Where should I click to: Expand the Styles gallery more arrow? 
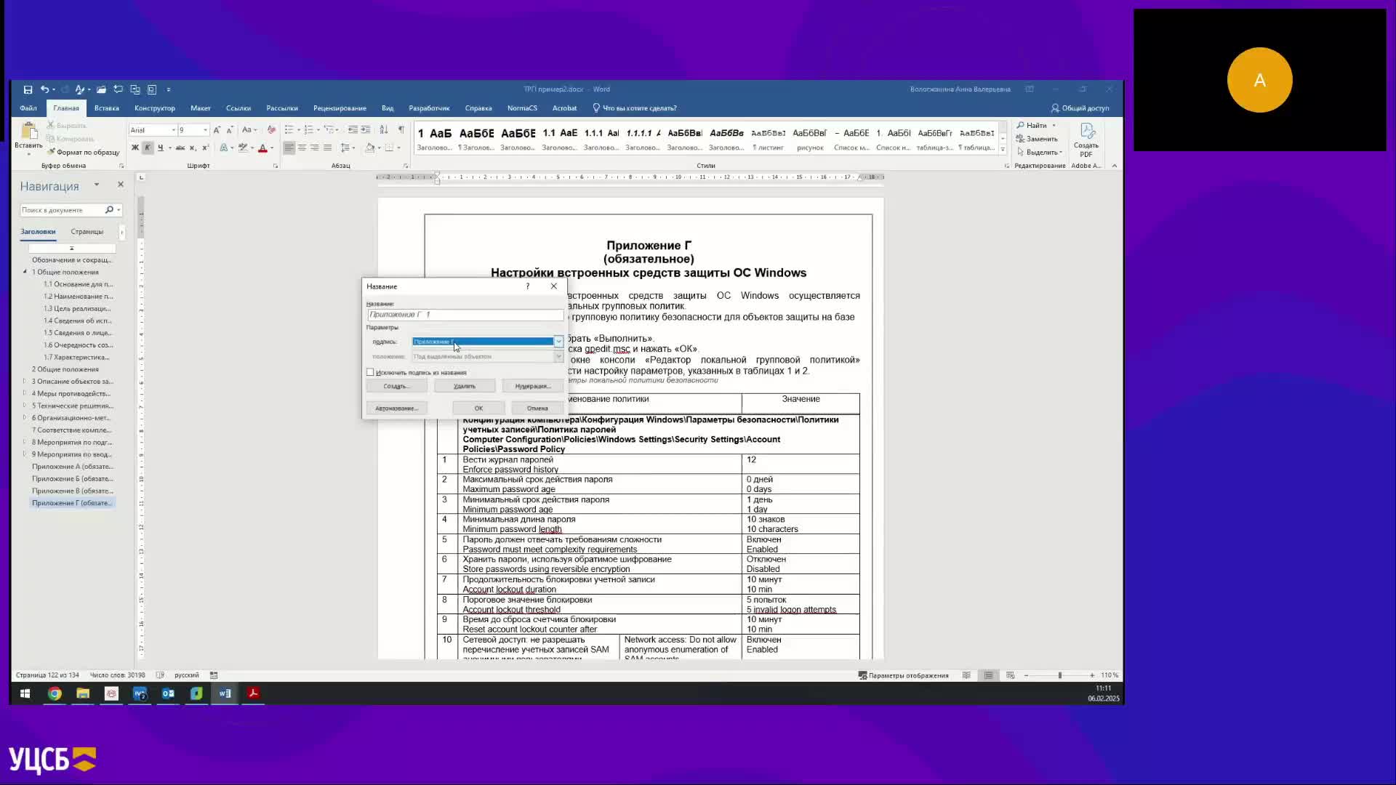coord(1003,149)
